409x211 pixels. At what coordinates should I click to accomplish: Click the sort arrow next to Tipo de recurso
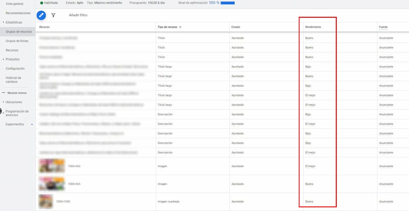pyautogui.click(x=180, y=27)
